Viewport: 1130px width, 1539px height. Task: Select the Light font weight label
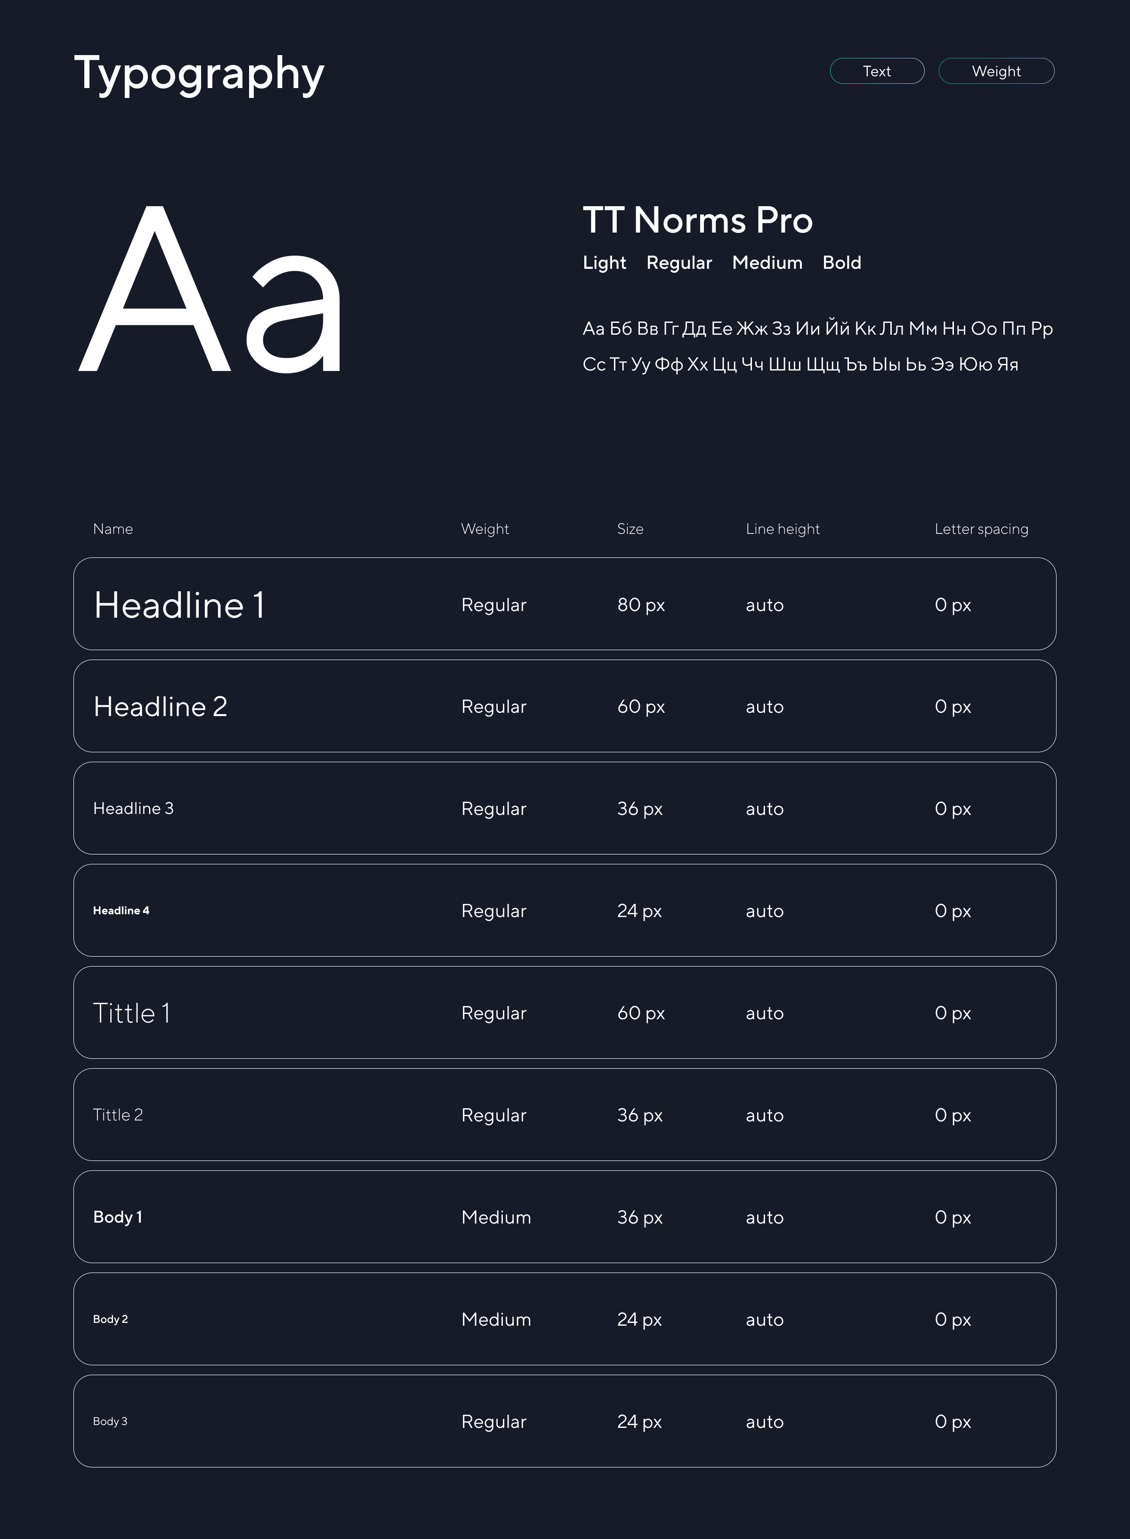604,263
